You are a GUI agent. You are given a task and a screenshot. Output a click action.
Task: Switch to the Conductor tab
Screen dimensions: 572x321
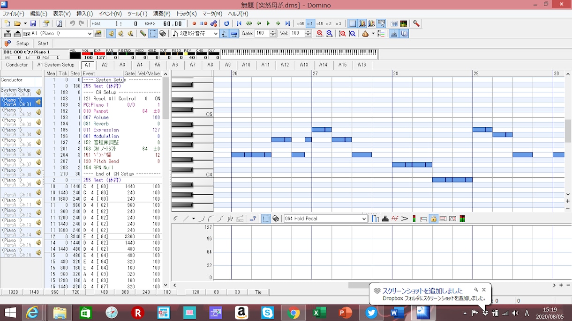pyautogui.click(x=17, y=65)
